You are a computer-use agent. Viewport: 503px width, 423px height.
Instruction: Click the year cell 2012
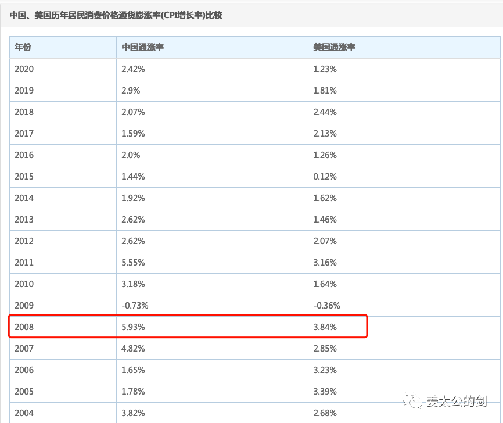coord(24,241)
